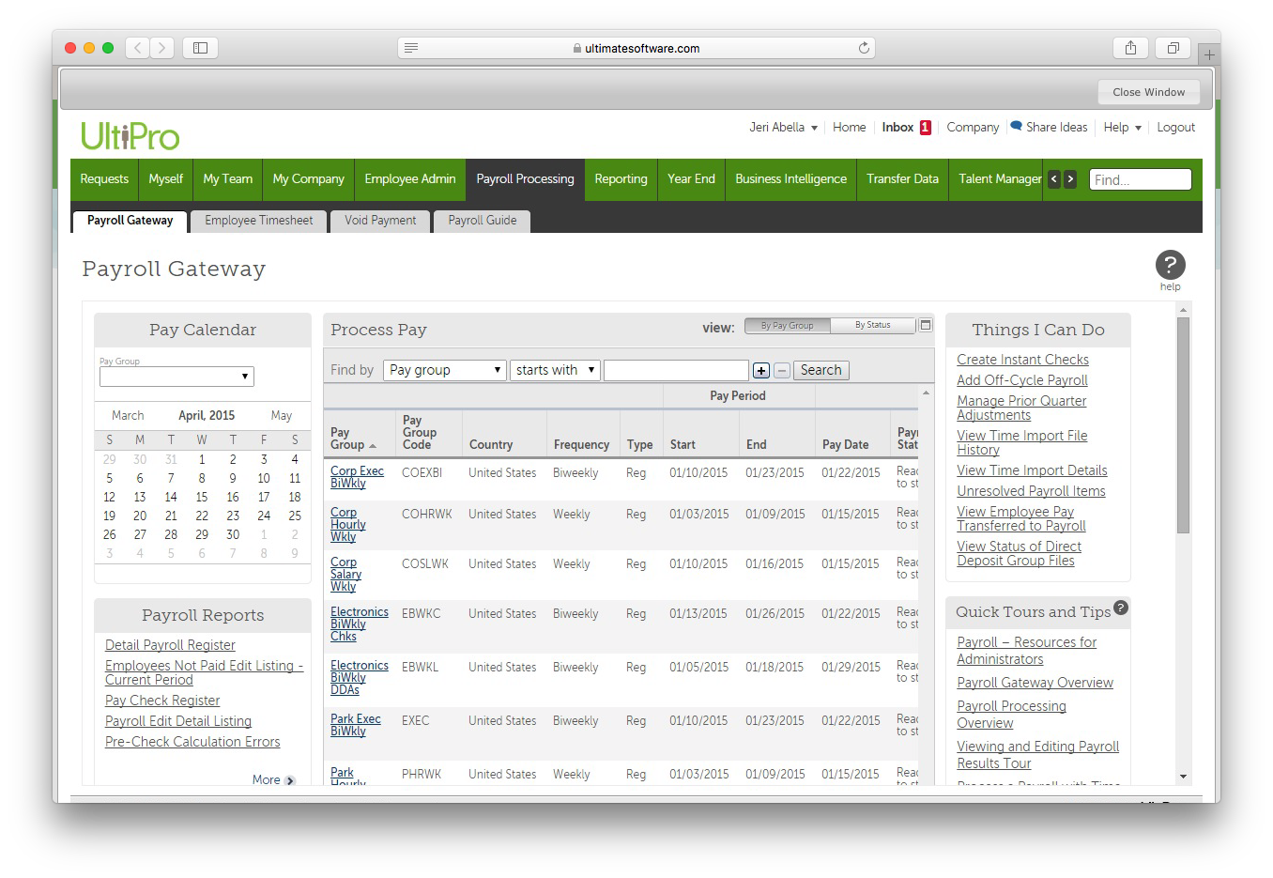Click the minus icon to remove search criteria

click(782, 371)
